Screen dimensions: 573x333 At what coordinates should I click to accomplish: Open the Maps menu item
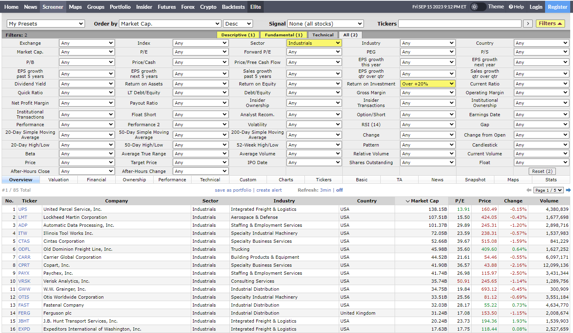coord(75,7)
